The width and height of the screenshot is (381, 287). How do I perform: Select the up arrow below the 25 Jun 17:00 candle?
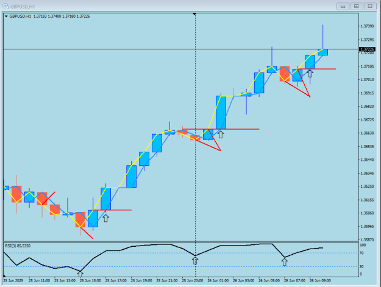point(105,218)
